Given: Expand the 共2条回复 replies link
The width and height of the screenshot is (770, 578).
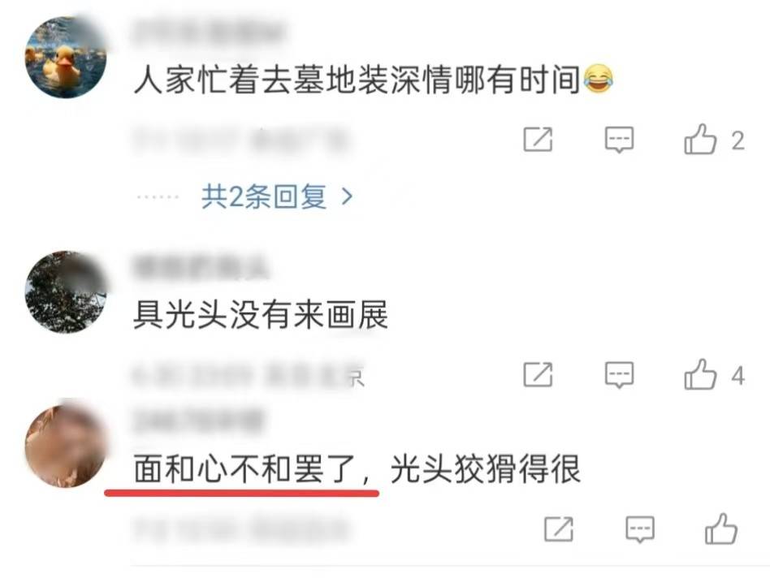Looking at the screenshot, I should click(x=264, y=197).
